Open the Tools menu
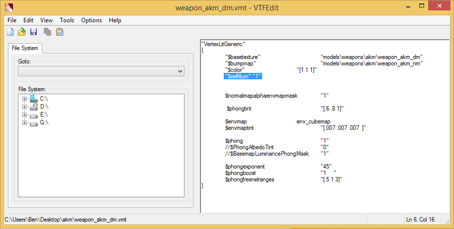Viewport: 454px width, 229px height. [67, 20]
